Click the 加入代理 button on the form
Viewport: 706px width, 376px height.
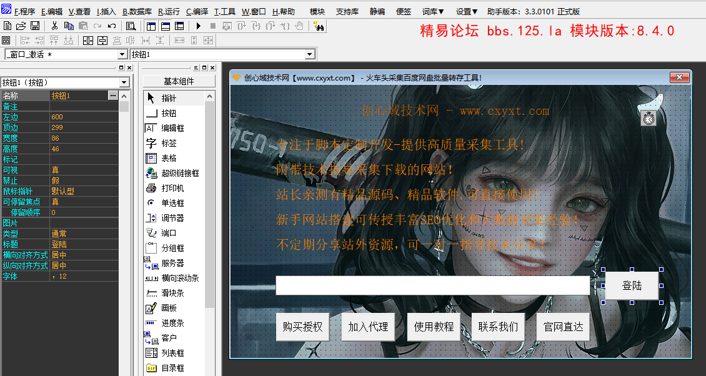368,327
